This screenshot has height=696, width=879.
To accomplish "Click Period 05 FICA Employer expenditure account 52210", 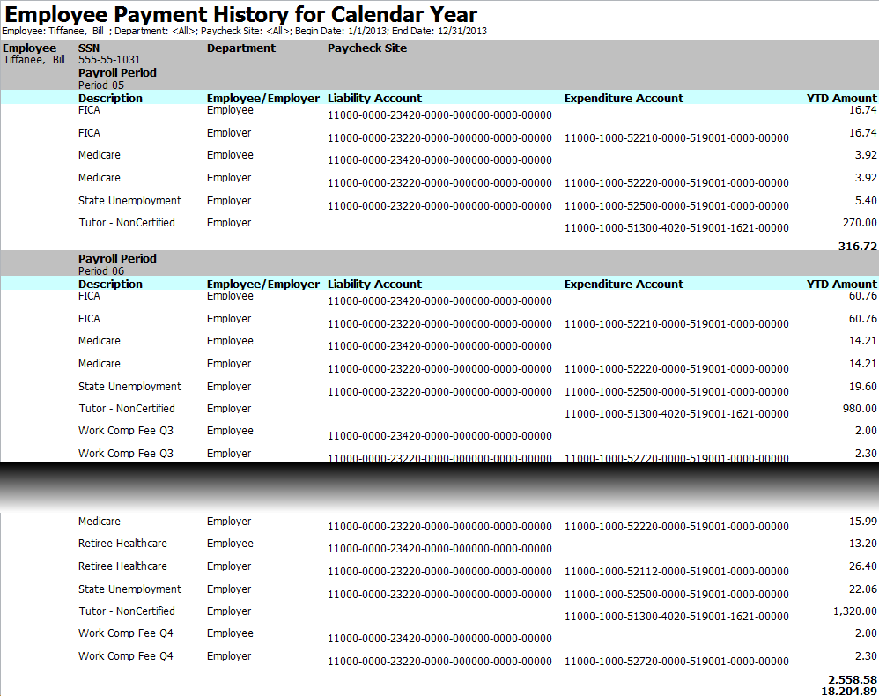I will [676, 138].
